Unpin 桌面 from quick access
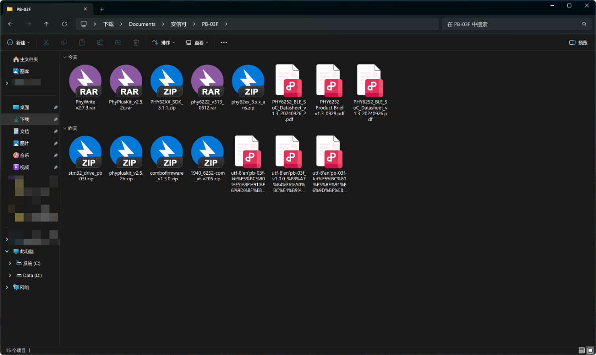 pyautogui.click(x=56, y=107)
